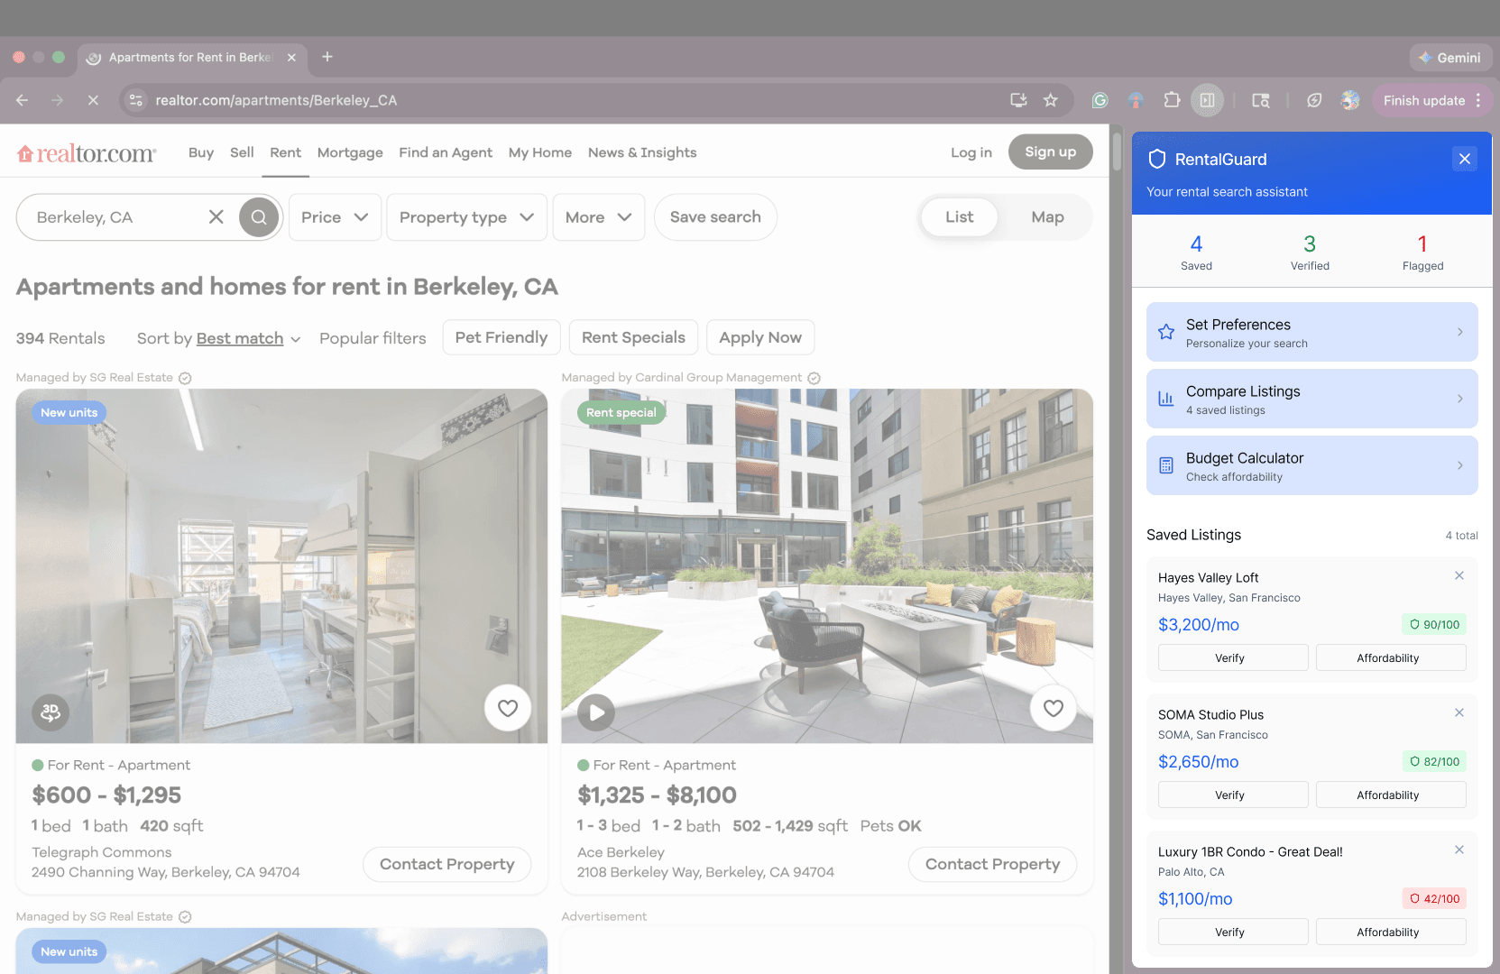The width and height of the screenshot is (1500, 974).
Task: Favorite the Telegraph Commons listing heart
Action: click(x=508, y=708)
